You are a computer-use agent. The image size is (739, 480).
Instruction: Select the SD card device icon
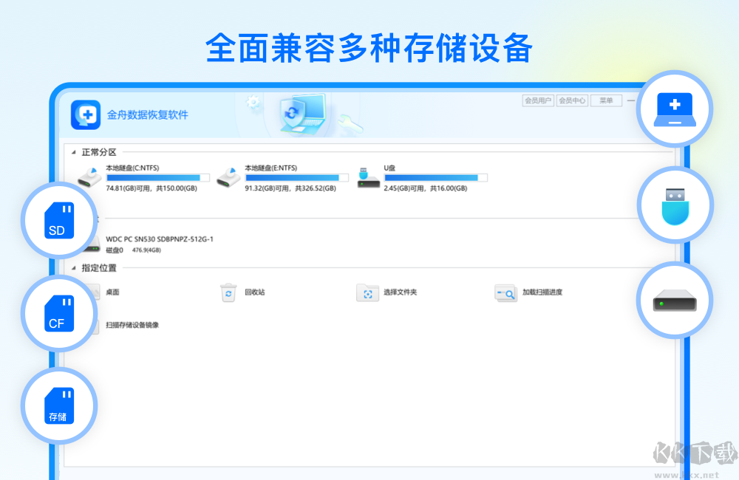58,219
